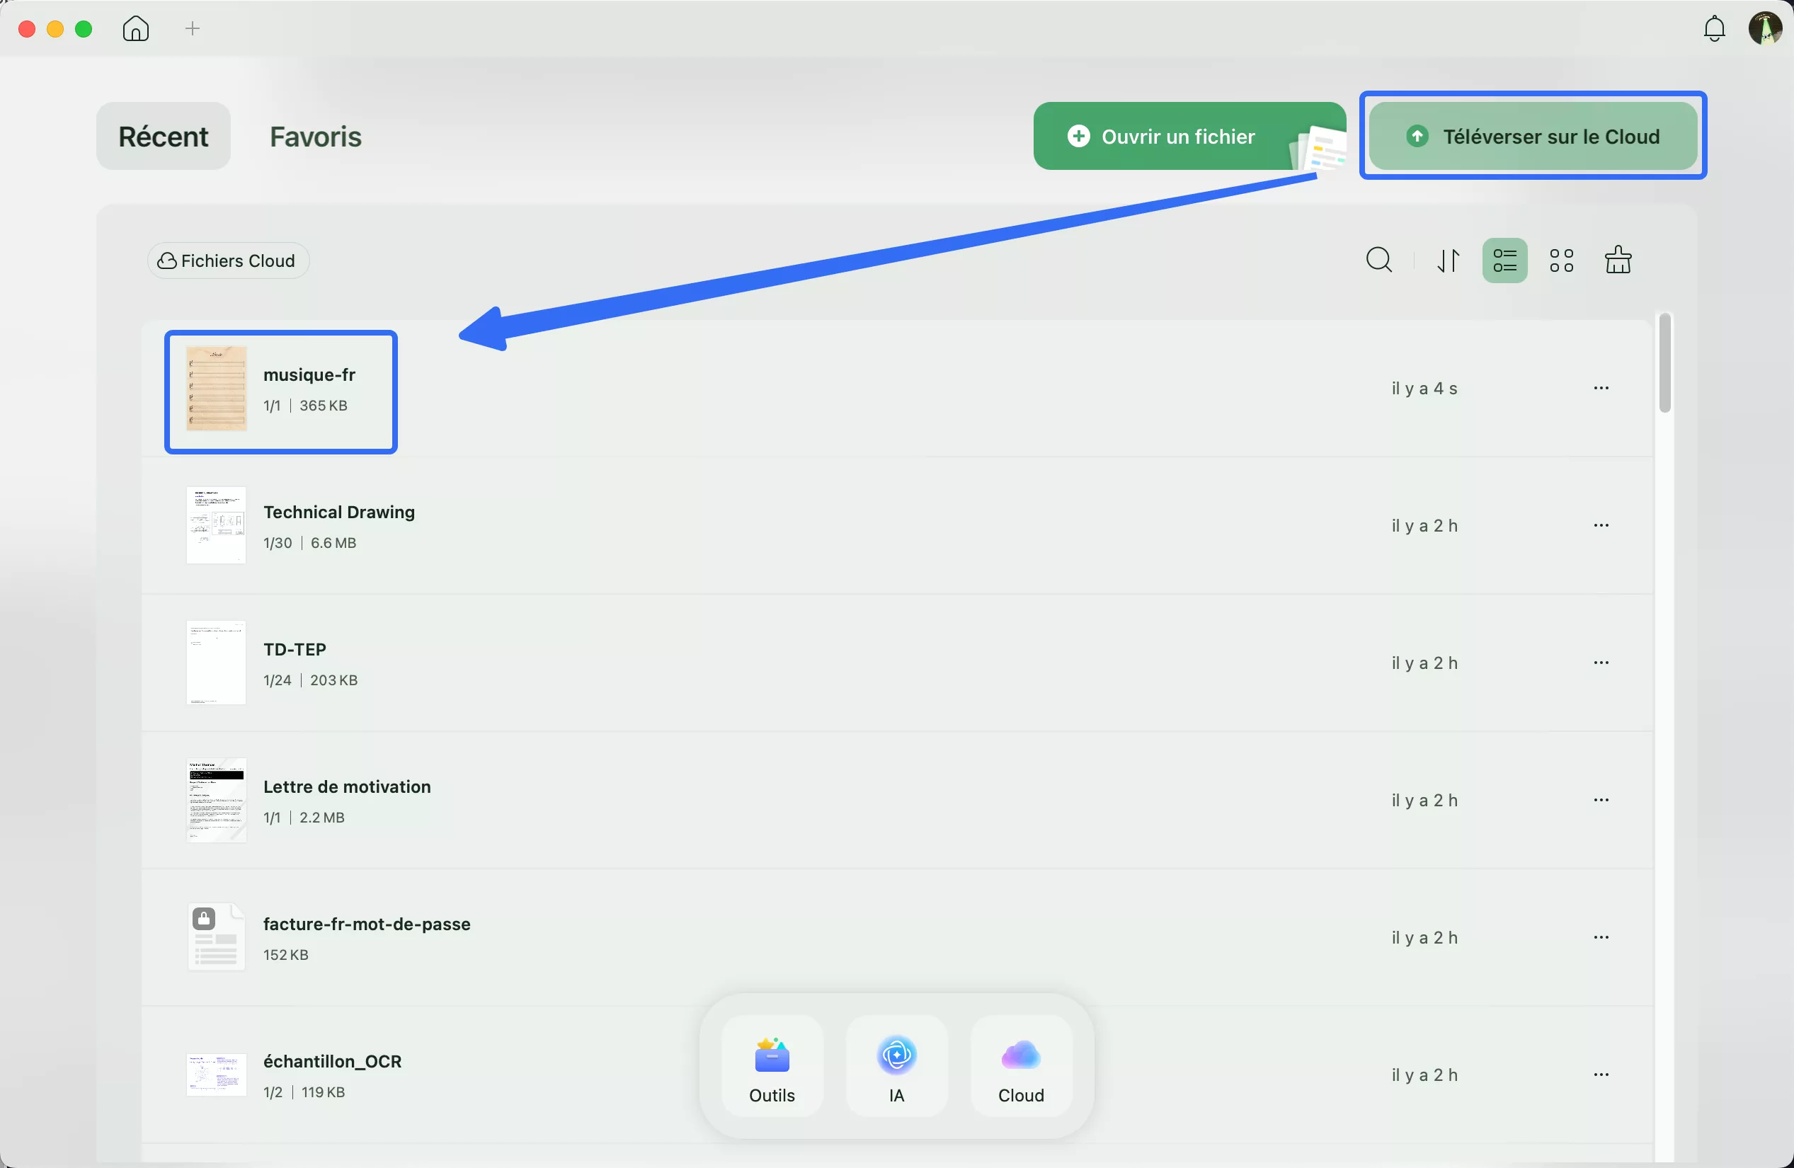Launch the IA assistant
Screen dimensions: 1794x1168
pos(896,1066)
